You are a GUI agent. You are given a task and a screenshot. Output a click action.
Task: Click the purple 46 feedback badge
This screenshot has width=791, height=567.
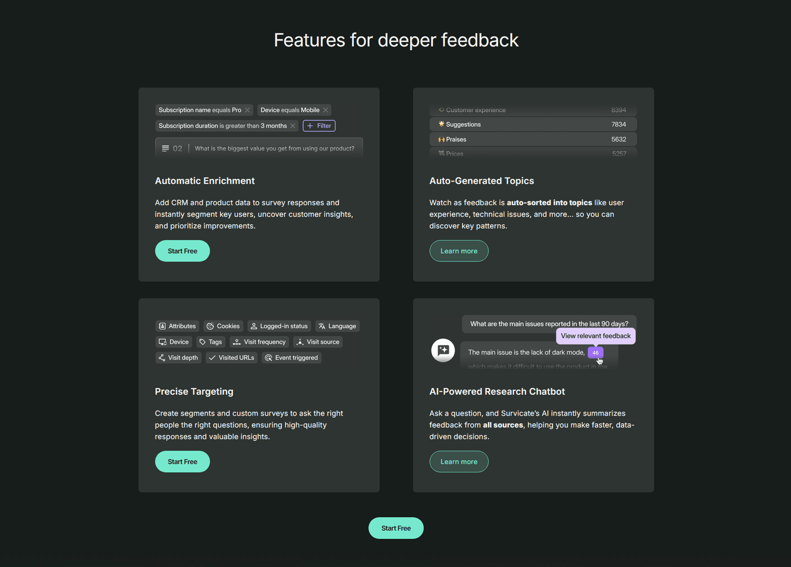(595, 352)
